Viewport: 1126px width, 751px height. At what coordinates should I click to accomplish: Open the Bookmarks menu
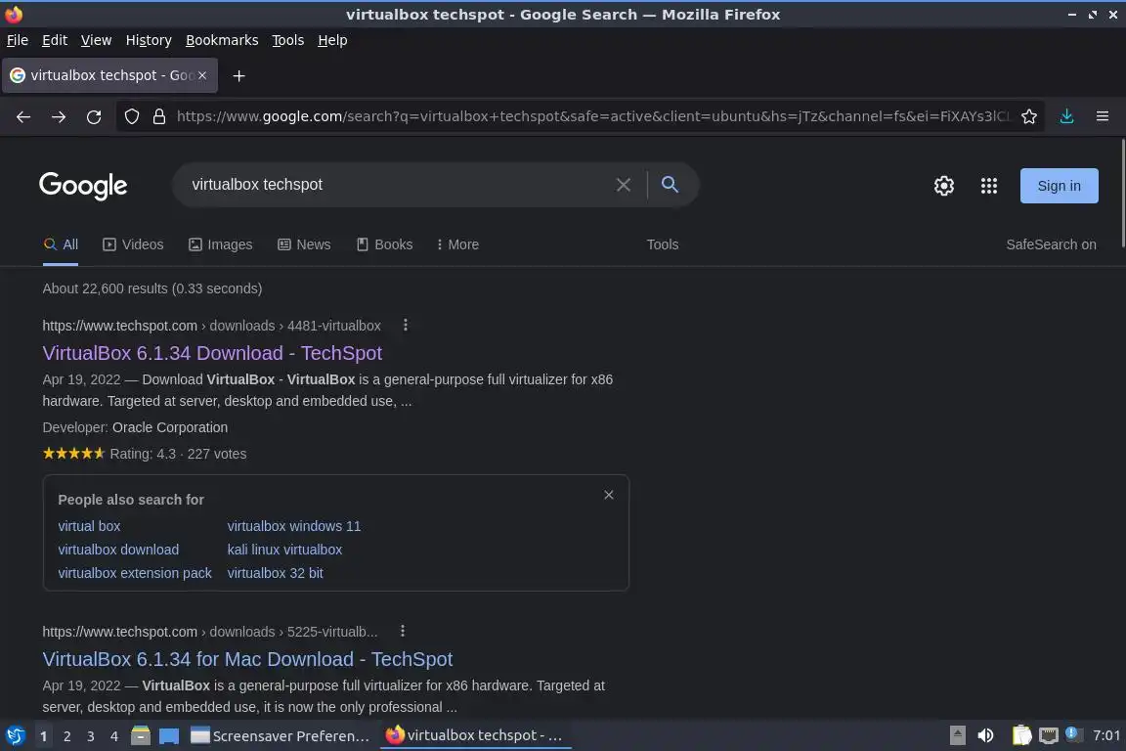click(x=222, y=40)
